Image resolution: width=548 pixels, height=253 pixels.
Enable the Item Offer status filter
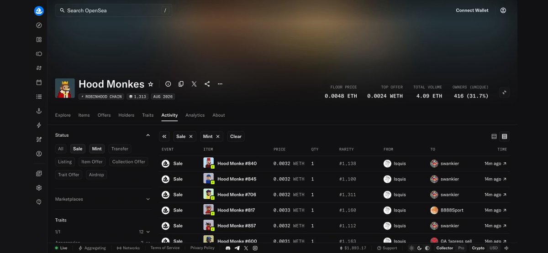[x=92, y=162]
